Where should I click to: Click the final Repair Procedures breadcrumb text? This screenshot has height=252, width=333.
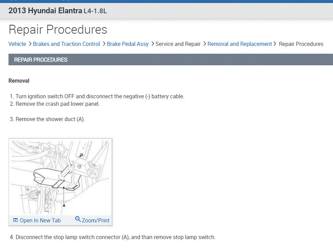[301, 44]
